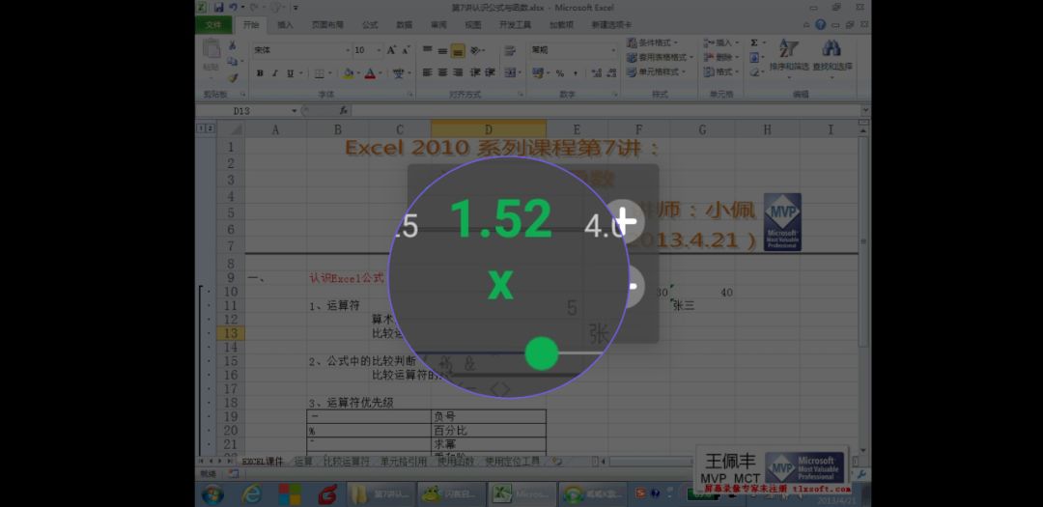Decrease decimal places
1043x507 pixels.
tap(610, 73)
